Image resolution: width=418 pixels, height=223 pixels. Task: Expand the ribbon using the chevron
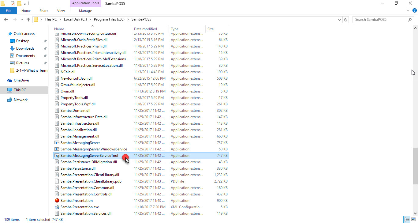(408, 11)
